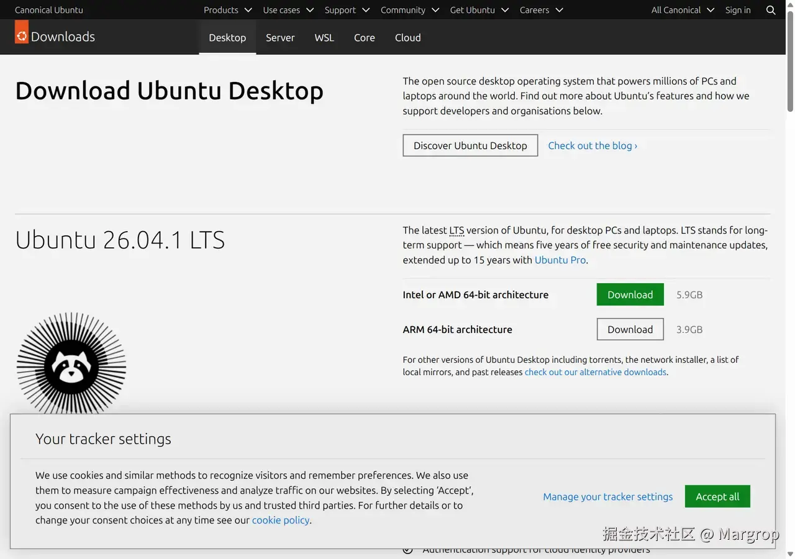The image size is (795, 559).
Task: Click ARM 64-bit architecture label
Action: (x=458, y=329)
